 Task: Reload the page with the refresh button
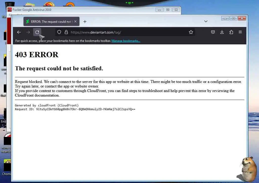[37, 32]
